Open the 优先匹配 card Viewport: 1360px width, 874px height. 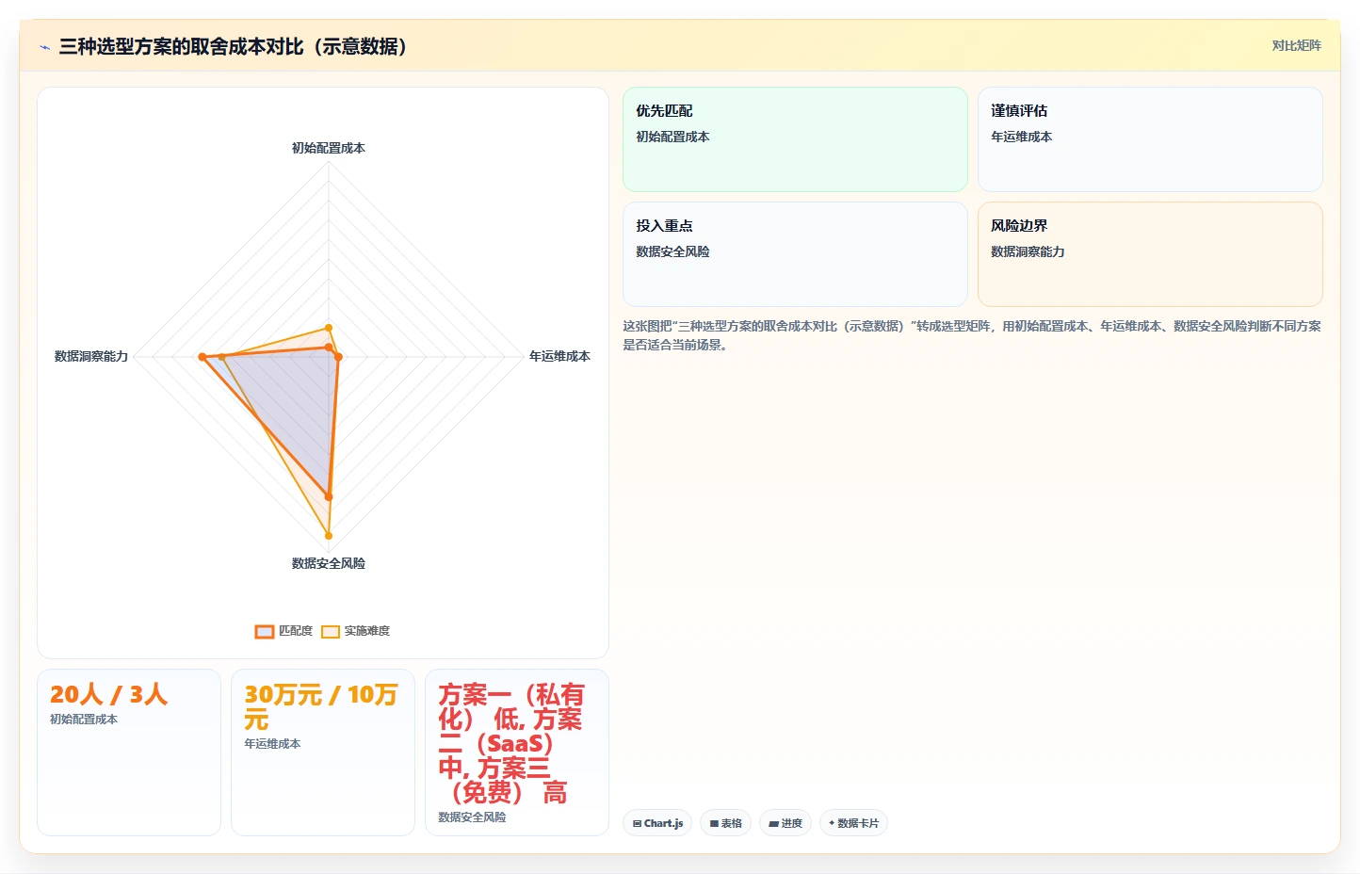point(795,139)
